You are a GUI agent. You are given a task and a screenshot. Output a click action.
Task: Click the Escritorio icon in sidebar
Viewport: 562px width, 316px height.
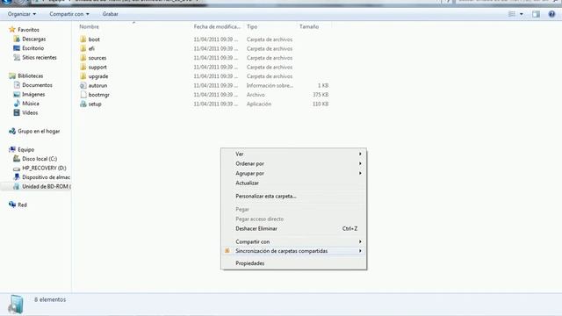pyautogui.click(x=17, y=48)
